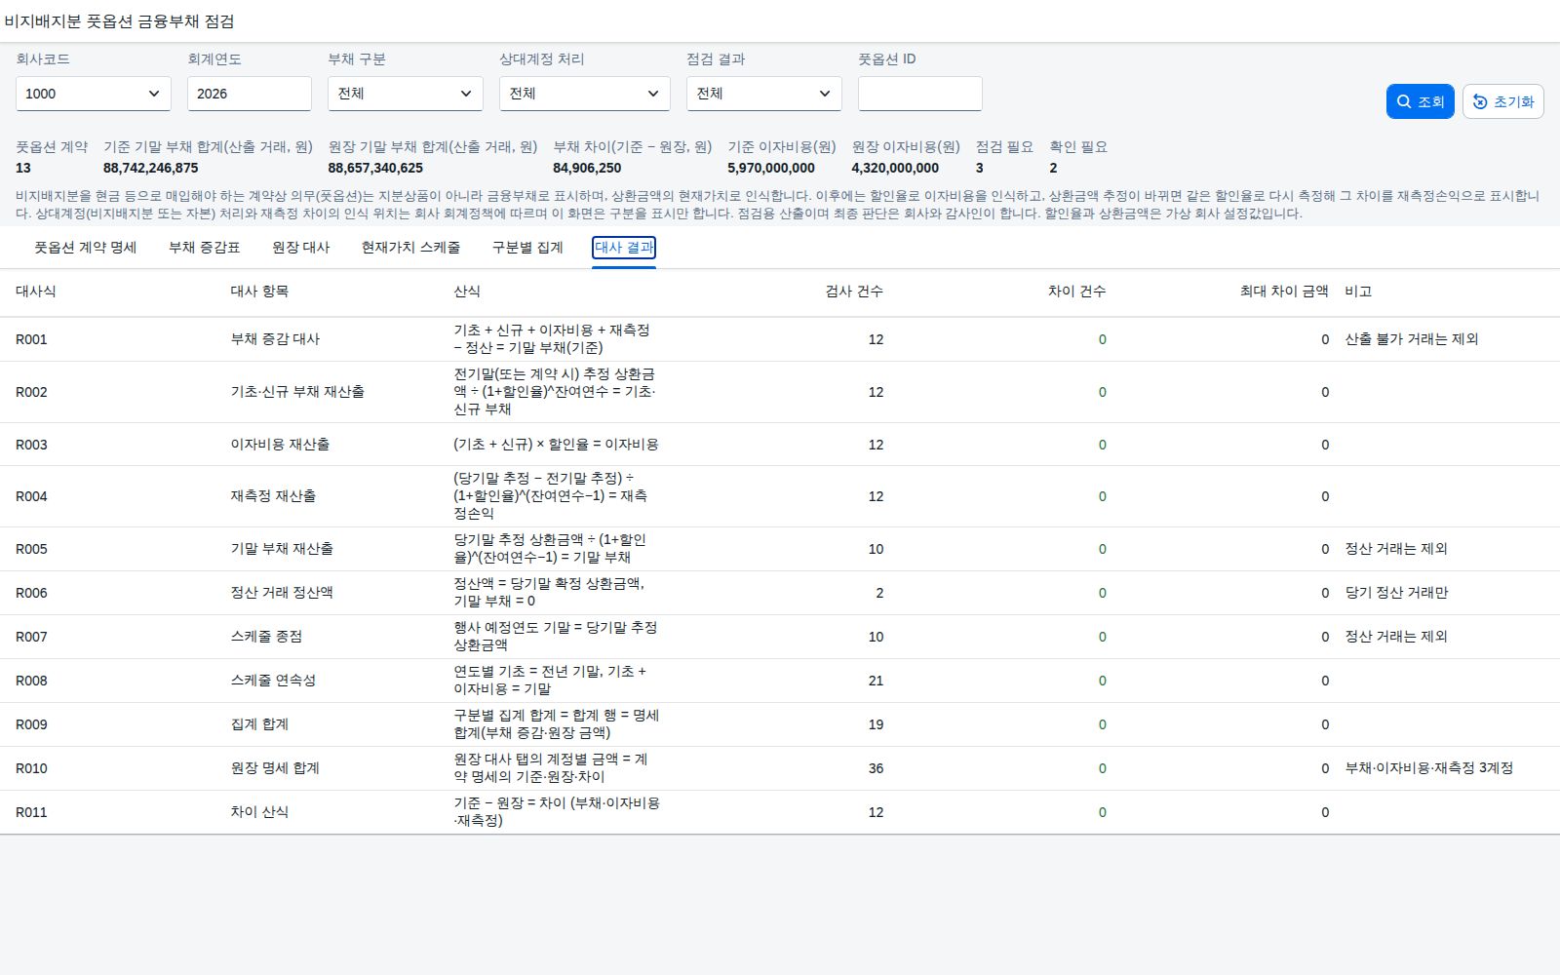The width and height of the screenshot is (1560, 975).
Task: Click the 산출 불가 거래는 제외 remark
Action: [x=1412, y=339]
